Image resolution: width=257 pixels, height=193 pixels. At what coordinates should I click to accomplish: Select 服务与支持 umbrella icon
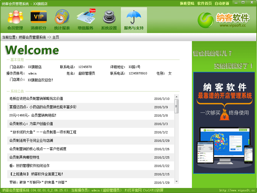[134, 20]
